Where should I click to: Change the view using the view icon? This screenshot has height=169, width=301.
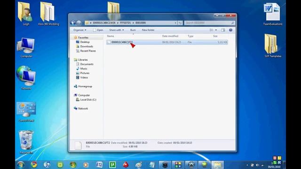click(x=211, y=30)
